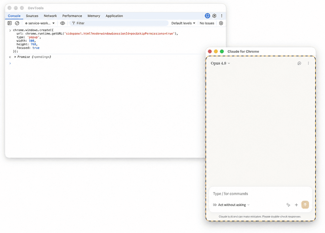Image resolution: width=325 pixels, height=233 pixels.
Task: Close the Claude for Chrome window
Action: click(x=210, y=51)
